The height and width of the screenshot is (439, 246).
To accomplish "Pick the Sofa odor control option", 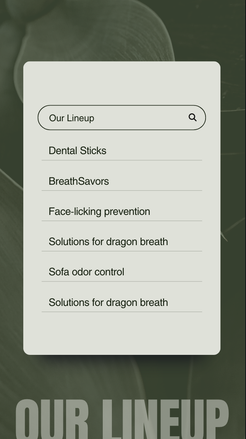I will [x=86, y=272].
